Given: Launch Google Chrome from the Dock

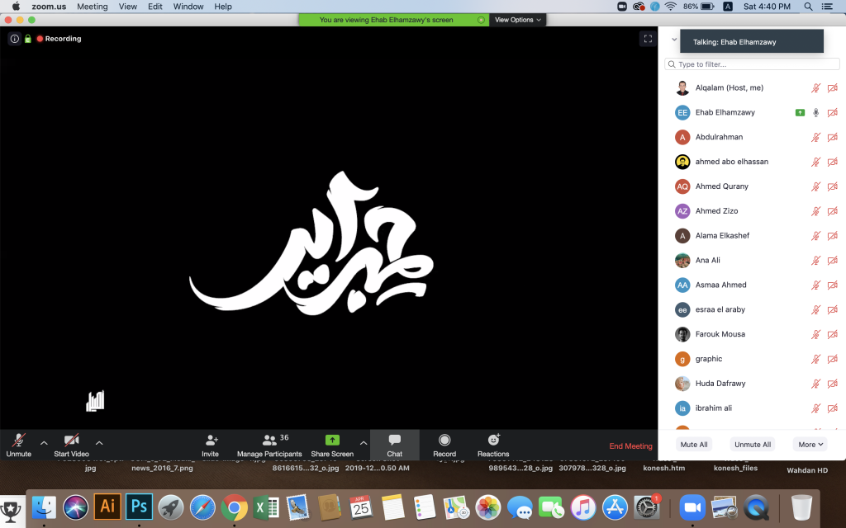Looking at the screenshot, I should [234, 507].
